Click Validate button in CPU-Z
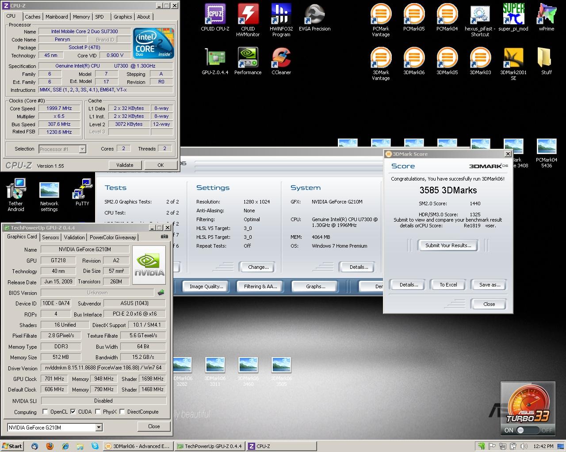Image resolution: width=566 pixels, height=452 pixels. 125,165
